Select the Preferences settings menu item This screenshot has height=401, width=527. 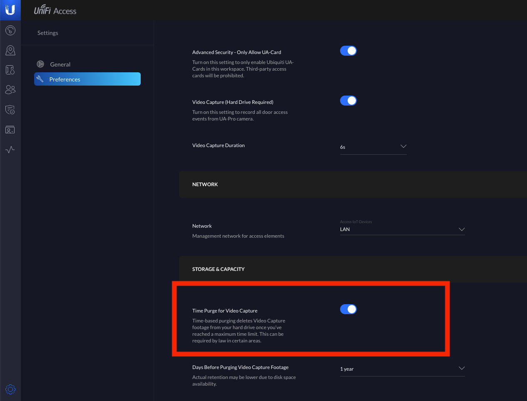tap(87, 79)
